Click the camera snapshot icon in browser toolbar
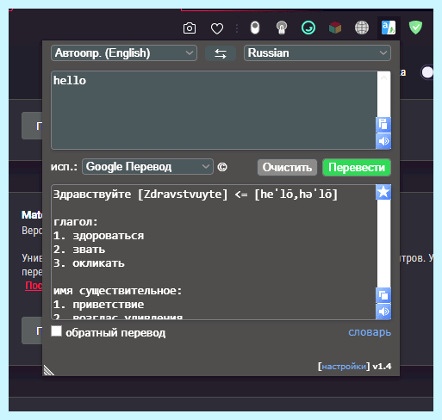This screenshot has width=442, height=420. tap(190, 28)
